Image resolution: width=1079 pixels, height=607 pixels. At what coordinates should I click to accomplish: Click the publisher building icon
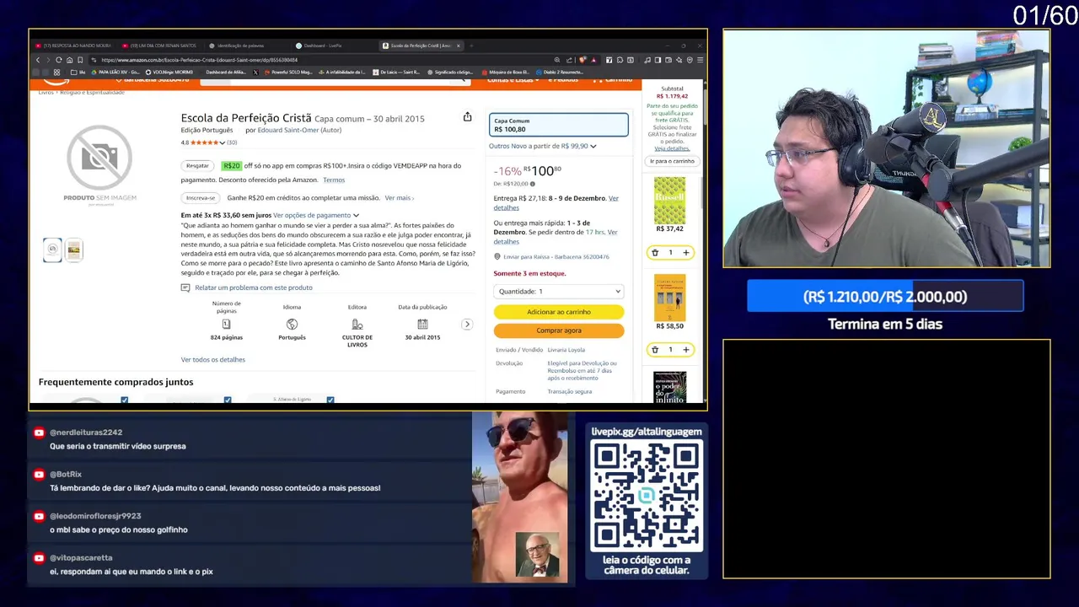click(x=357, y=324)
